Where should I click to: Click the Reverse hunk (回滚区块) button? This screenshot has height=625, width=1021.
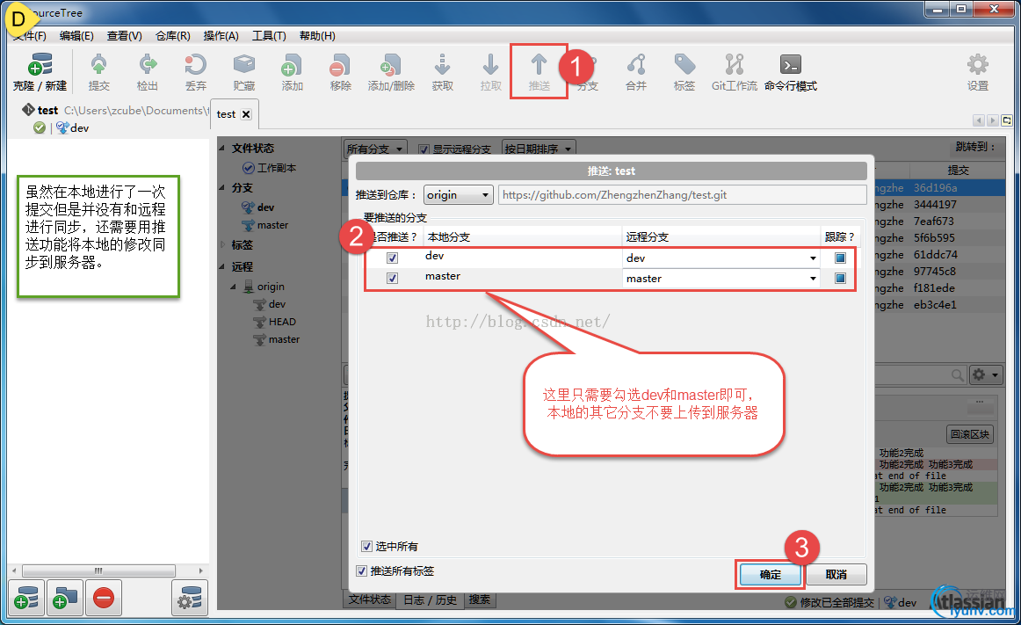969,434
